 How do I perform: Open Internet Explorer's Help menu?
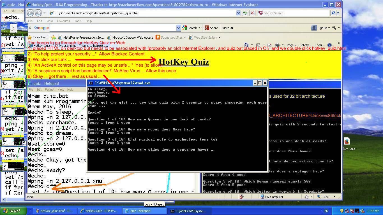(89, 21)
